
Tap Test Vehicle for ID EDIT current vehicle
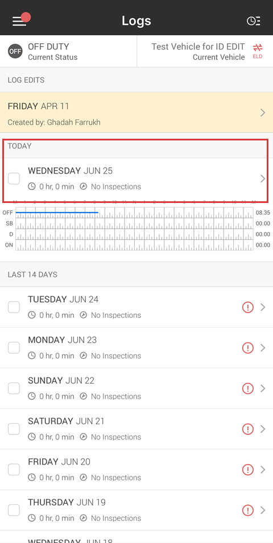(x=198, y=51)
